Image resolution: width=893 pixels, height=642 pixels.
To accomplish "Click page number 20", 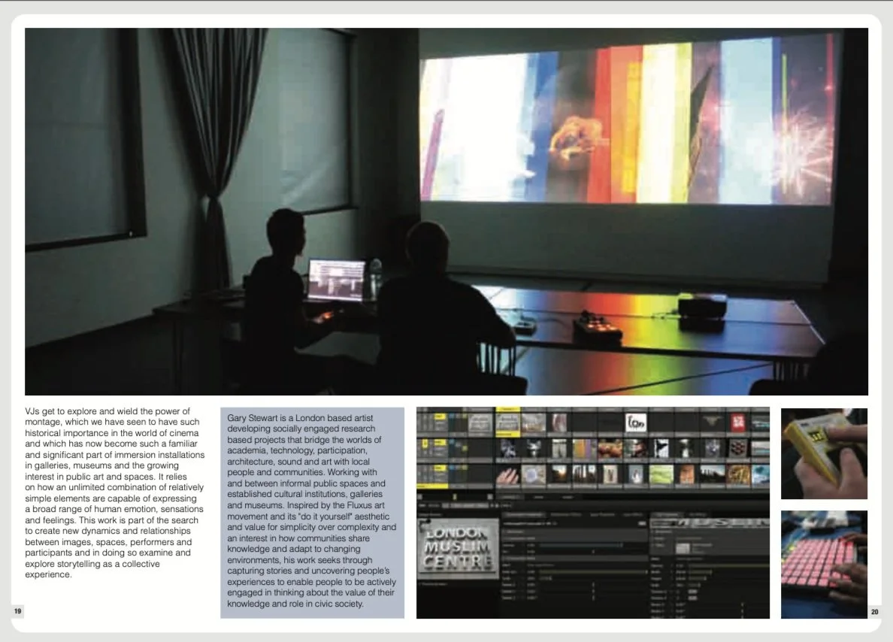I will (x=875, y=612).
